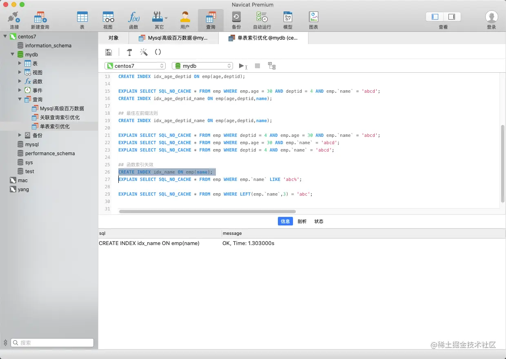506x359 pixels.
Task: Expand the 视图 (views) tree node
Action: [x=20, y=72]
